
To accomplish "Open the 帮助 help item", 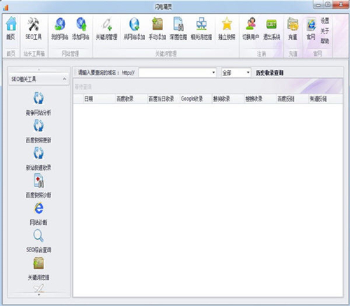I will [325, 41].
